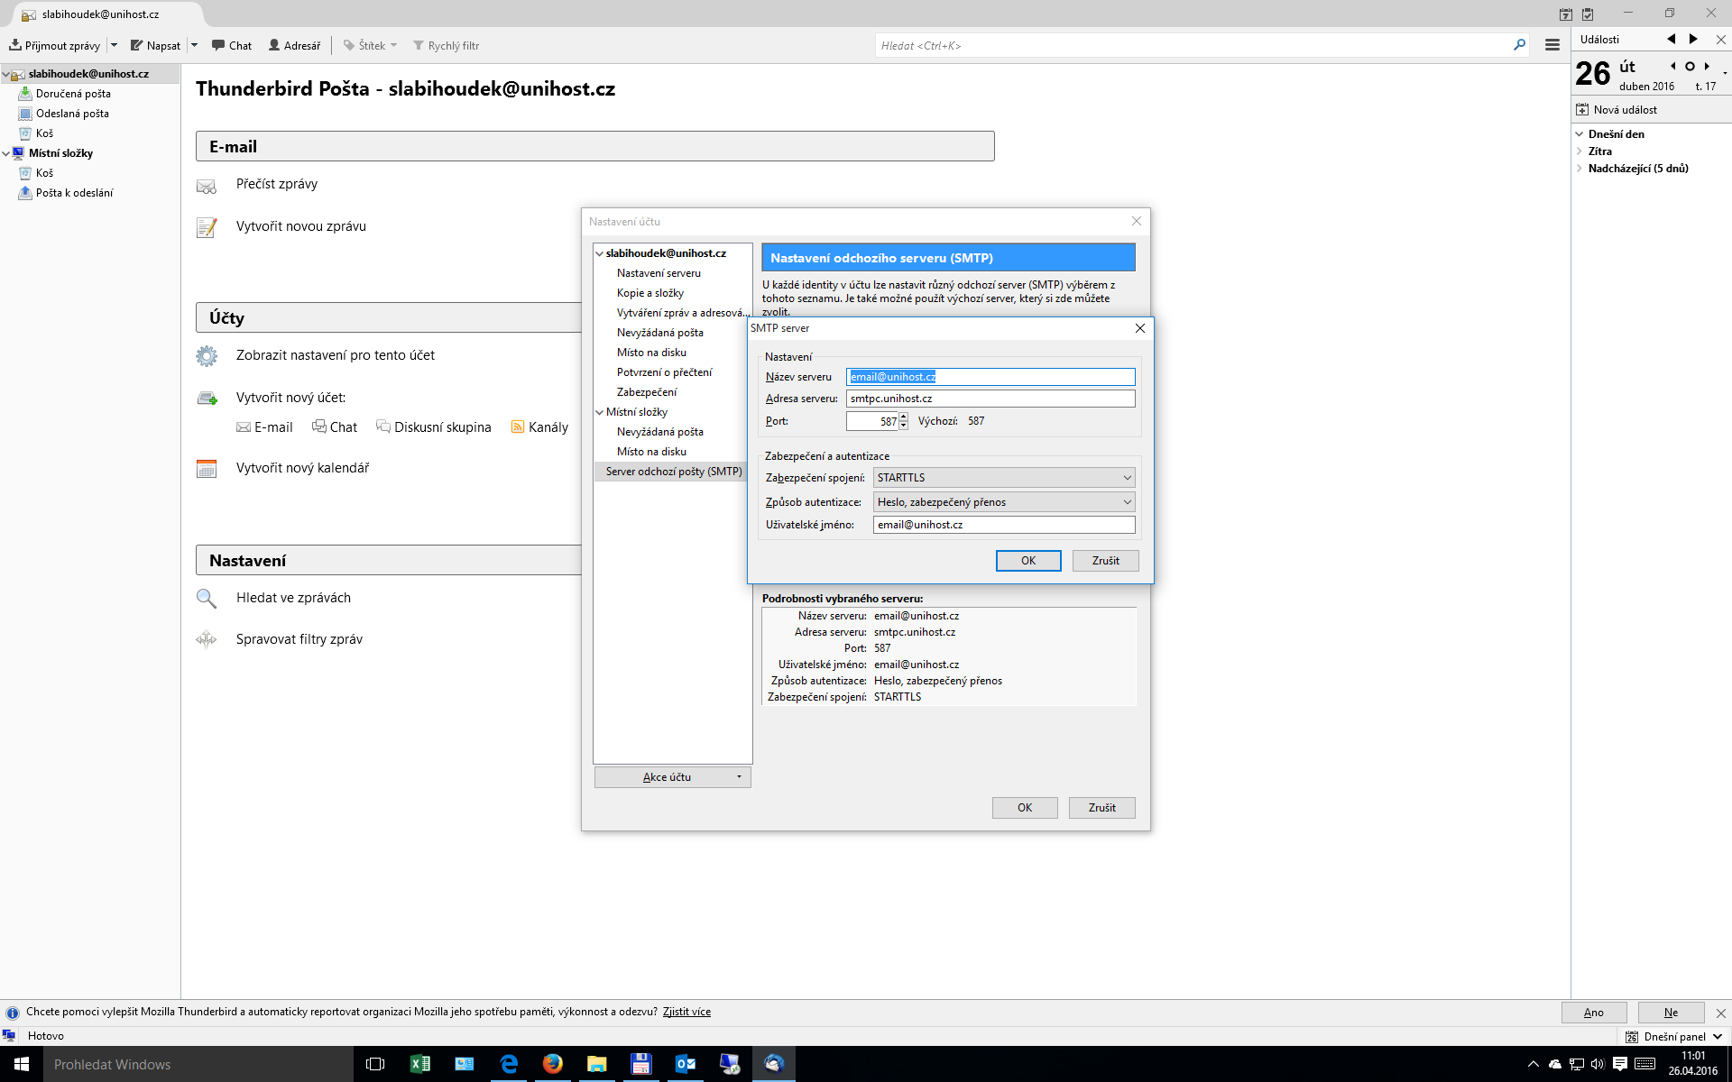Click the magnifier icon in search box
The width and height of the screenshot is (1732, 1082).
1519,44
